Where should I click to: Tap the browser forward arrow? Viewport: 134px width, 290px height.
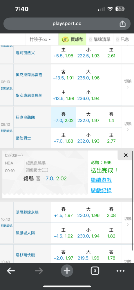39,271
